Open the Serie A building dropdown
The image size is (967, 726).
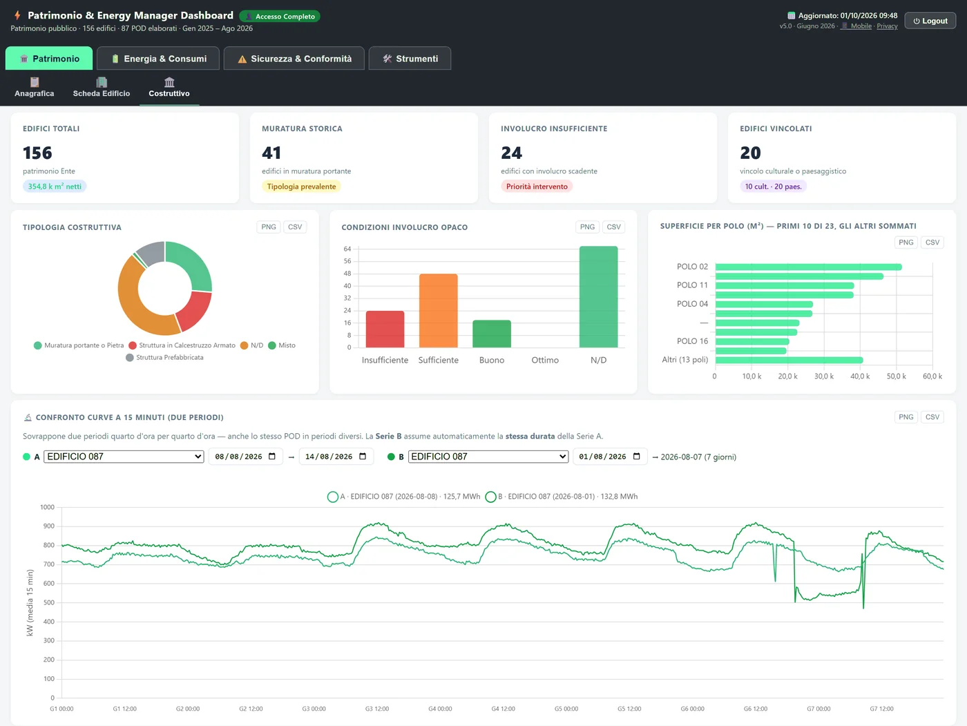pyautogui.click(x=124, y=457)
